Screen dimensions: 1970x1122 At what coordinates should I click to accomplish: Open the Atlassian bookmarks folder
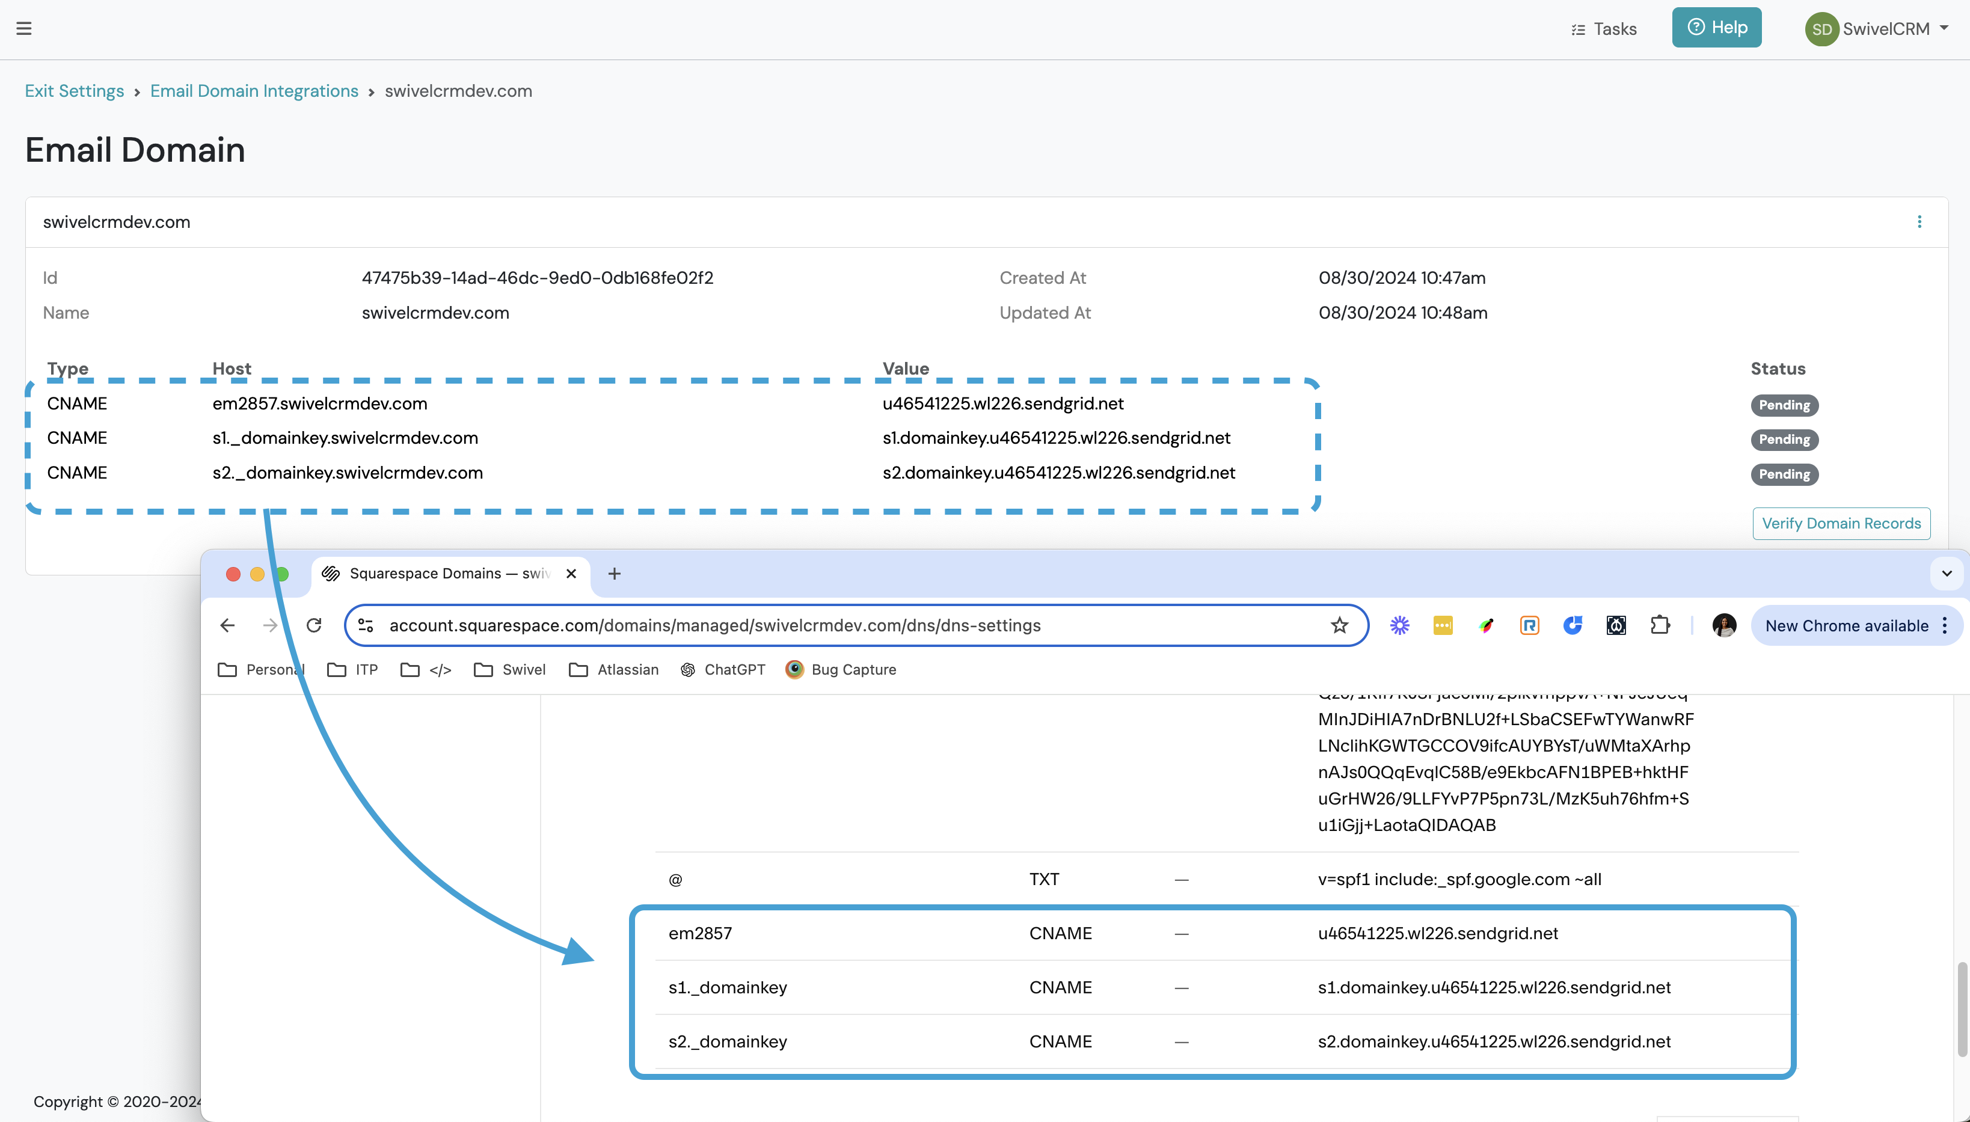tap(614, 670)
